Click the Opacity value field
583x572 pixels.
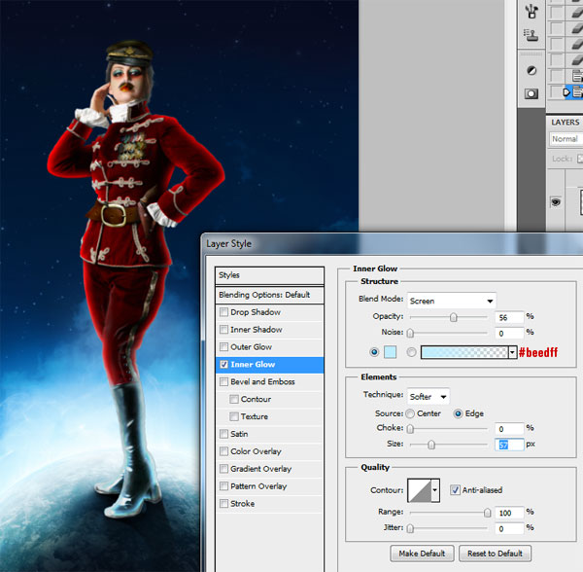click(509, 317)
